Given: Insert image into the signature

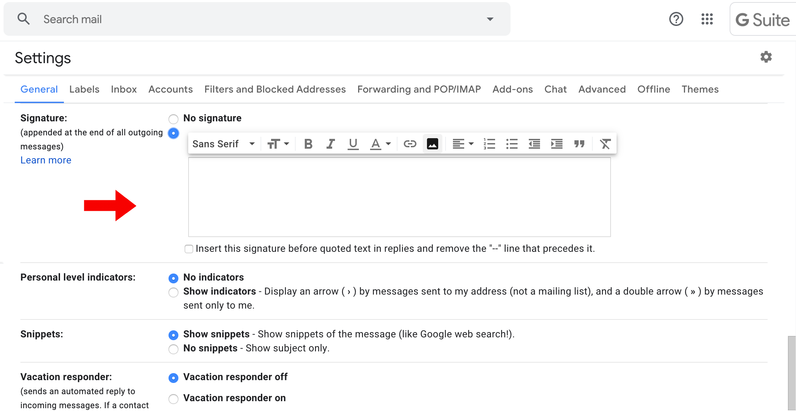Looking at the screenshot, I should [x=432, y=144].
